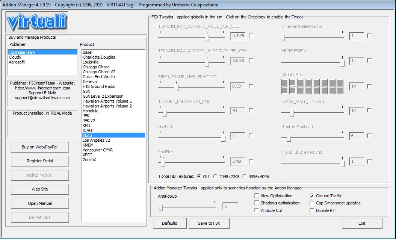Enable ForceFullScreenVSync tweak checkbox
Image resolution: width=396 pixels, height=239 pixels.
click(369, 162)
